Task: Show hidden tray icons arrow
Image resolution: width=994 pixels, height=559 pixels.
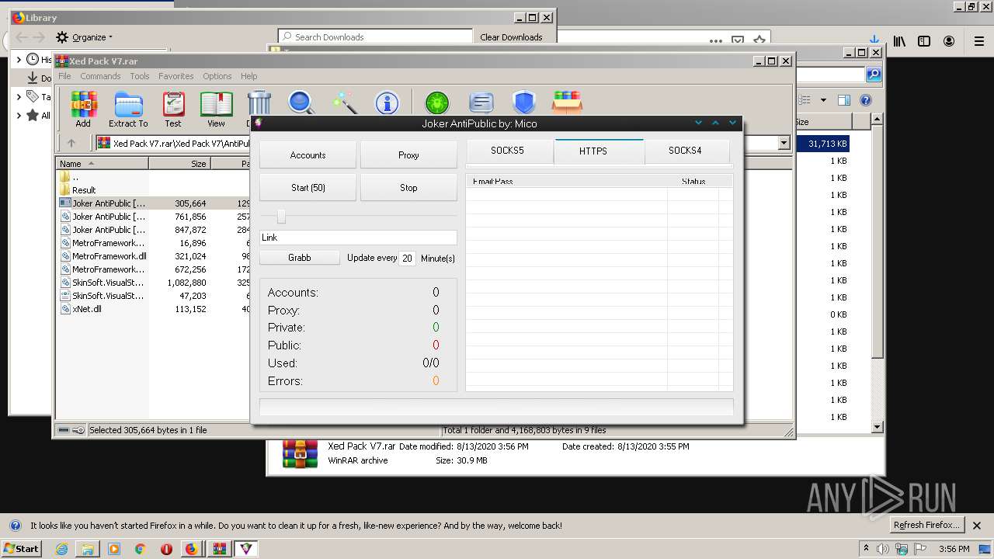Action: [x=866, y=549]
